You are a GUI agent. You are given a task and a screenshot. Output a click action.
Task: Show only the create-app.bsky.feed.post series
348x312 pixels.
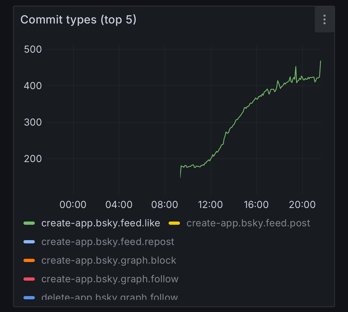tap(248, 223)
